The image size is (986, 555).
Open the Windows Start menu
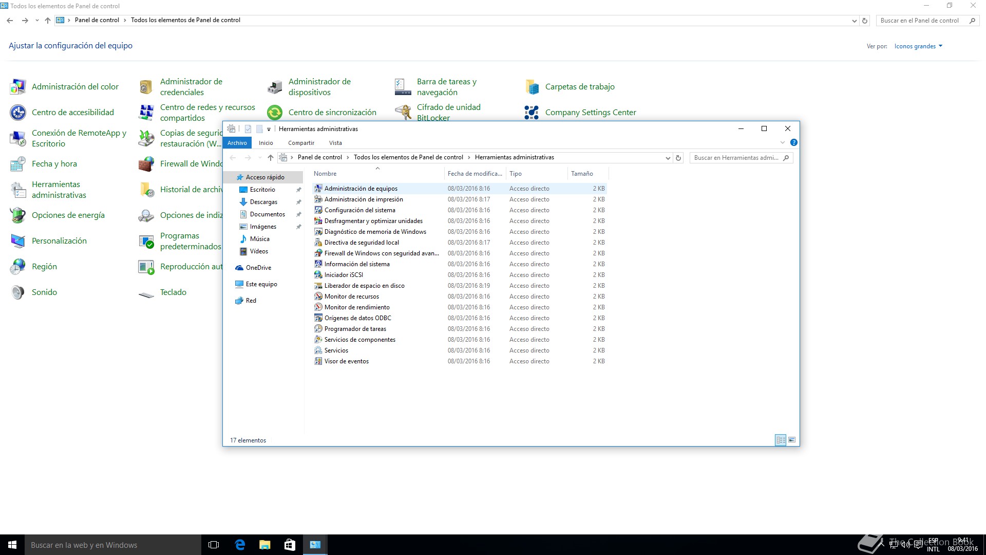coord(12,545)
